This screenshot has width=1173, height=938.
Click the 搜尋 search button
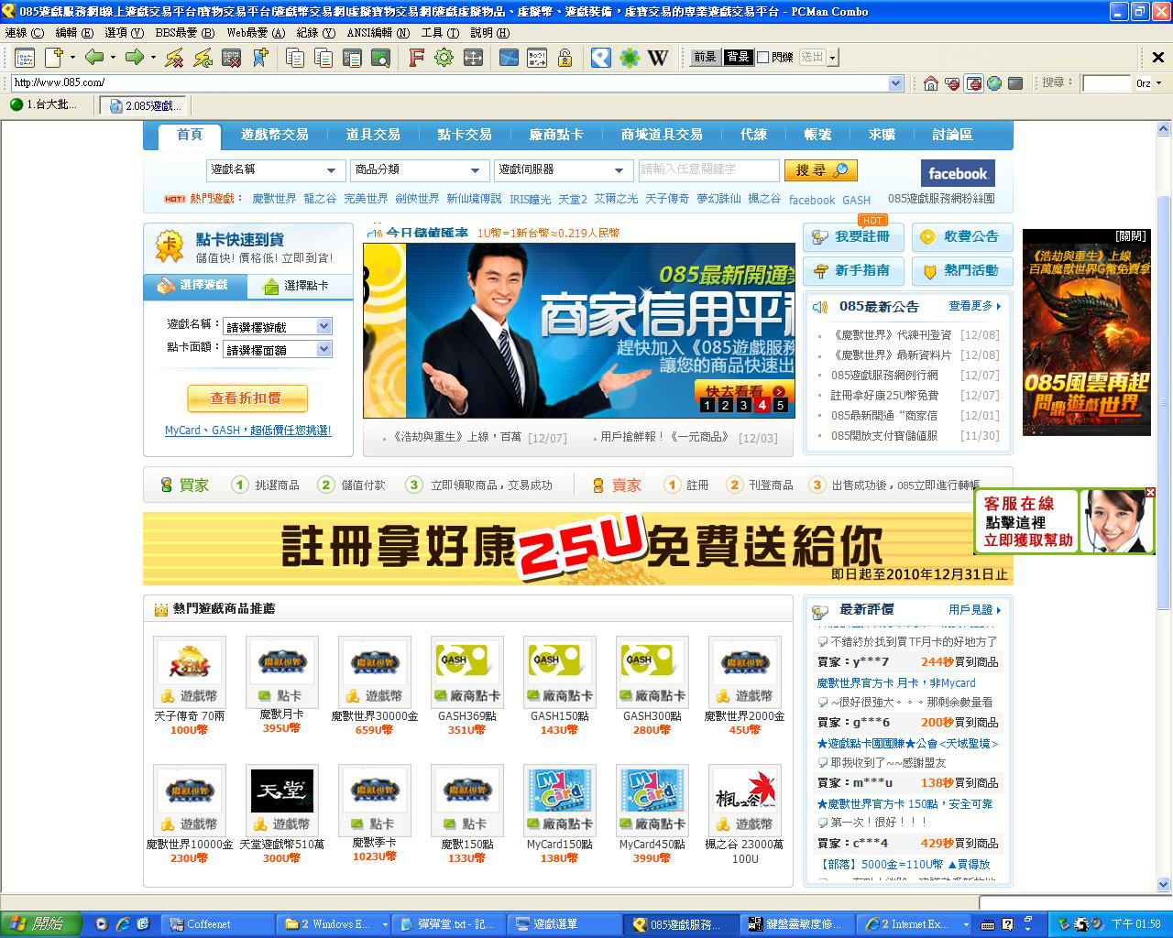pyautogui.click(x=821, y=170)
